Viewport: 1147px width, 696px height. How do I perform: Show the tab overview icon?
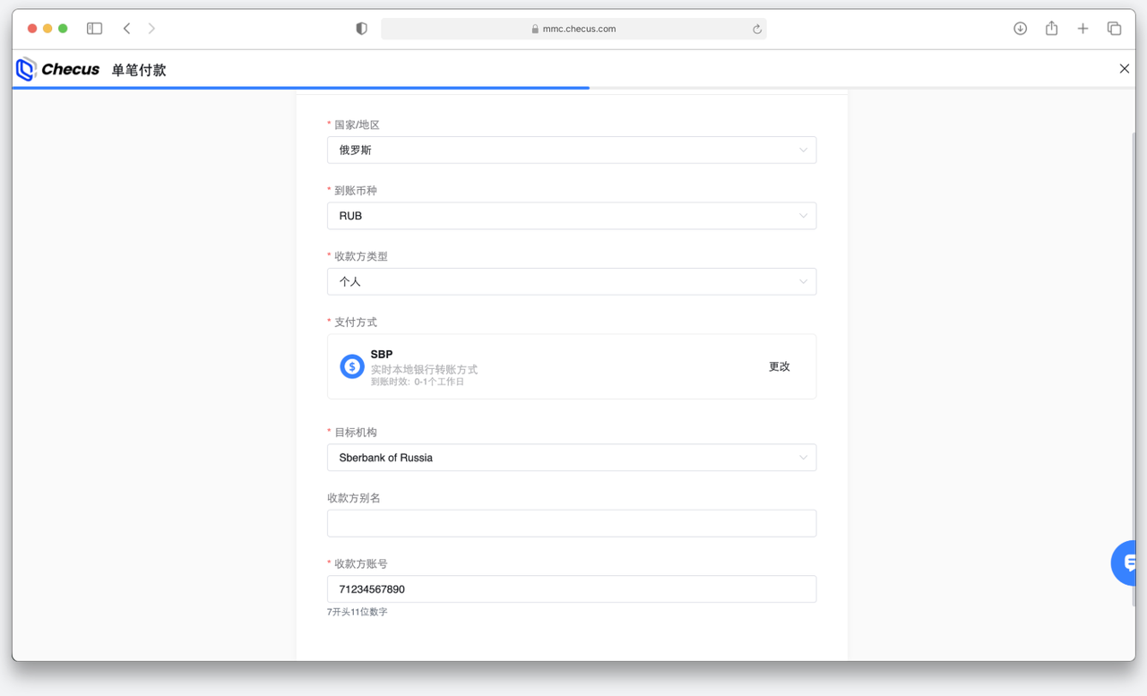[1114, 29]
